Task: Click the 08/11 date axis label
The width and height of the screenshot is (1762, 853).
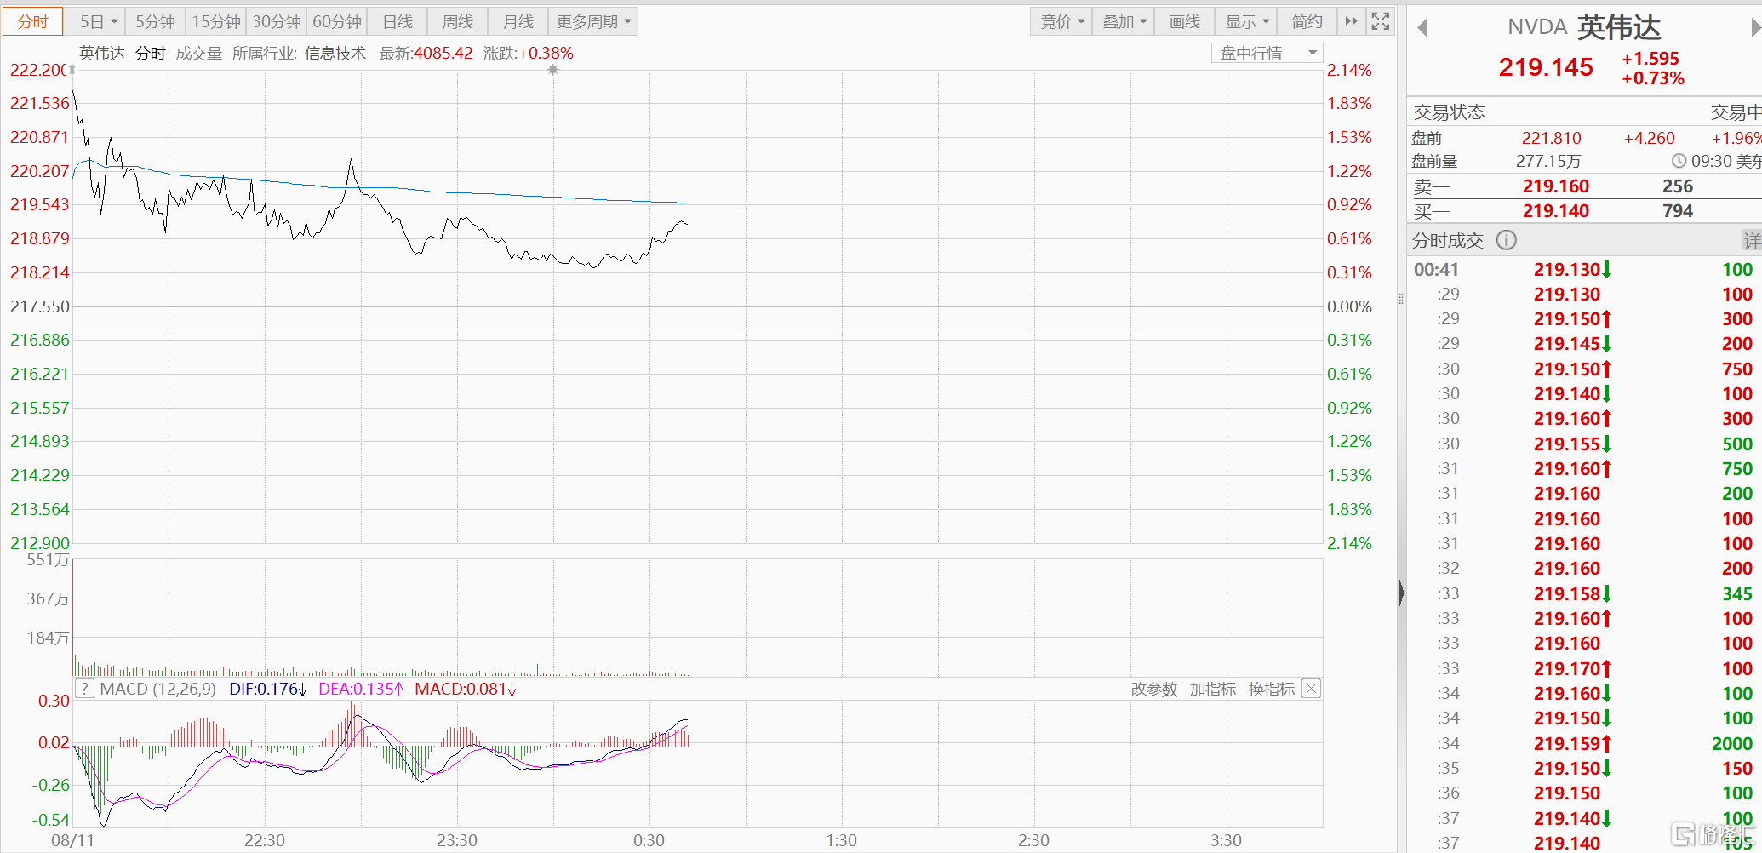Action: [73, 840]
